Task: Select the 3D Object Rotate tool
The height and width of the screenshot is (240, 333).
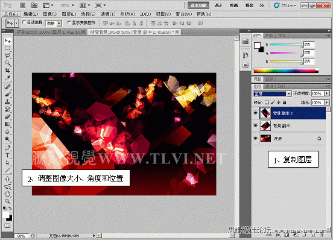Action: tap(8, 179)
